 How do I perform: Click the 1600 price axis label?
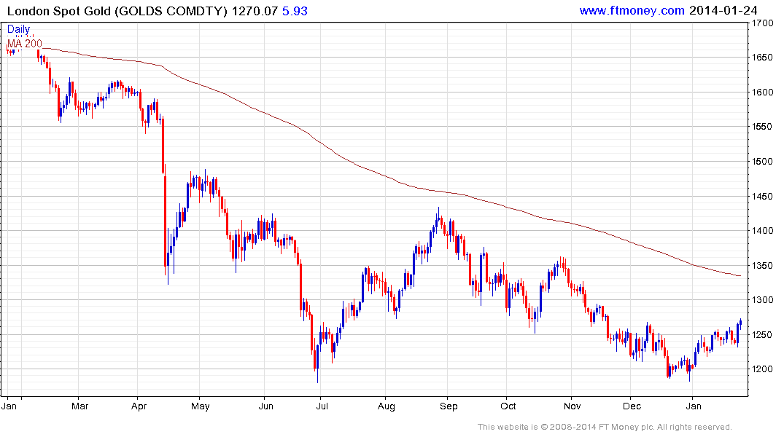coord(763,92)
